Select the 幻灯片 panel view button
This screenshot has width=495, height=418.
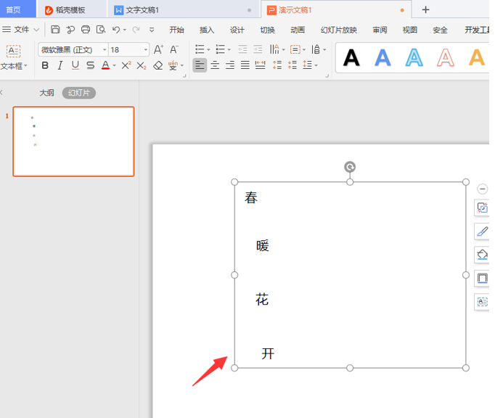click(79, 93)
